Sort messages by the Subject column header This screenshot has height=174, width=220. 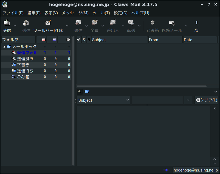pyautogui.click(x=120, y=40)
